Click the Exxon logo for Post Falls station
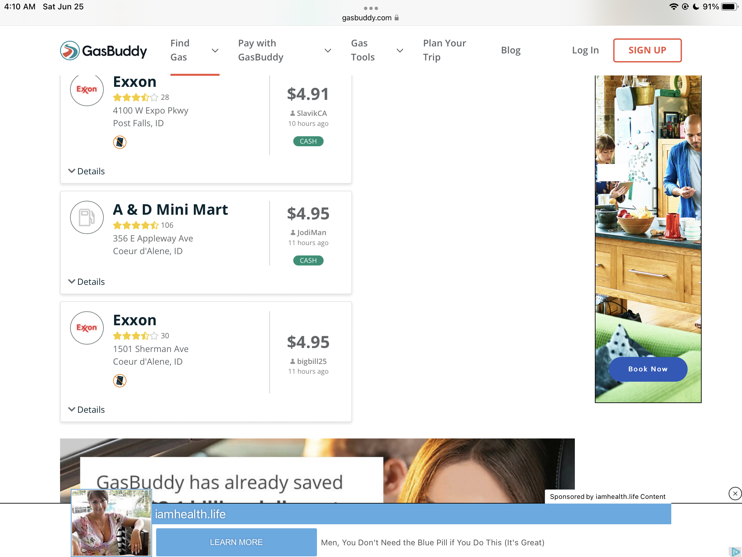Image resolution: width=742 pixels, height=557 pixels. (x=87, y=89)
